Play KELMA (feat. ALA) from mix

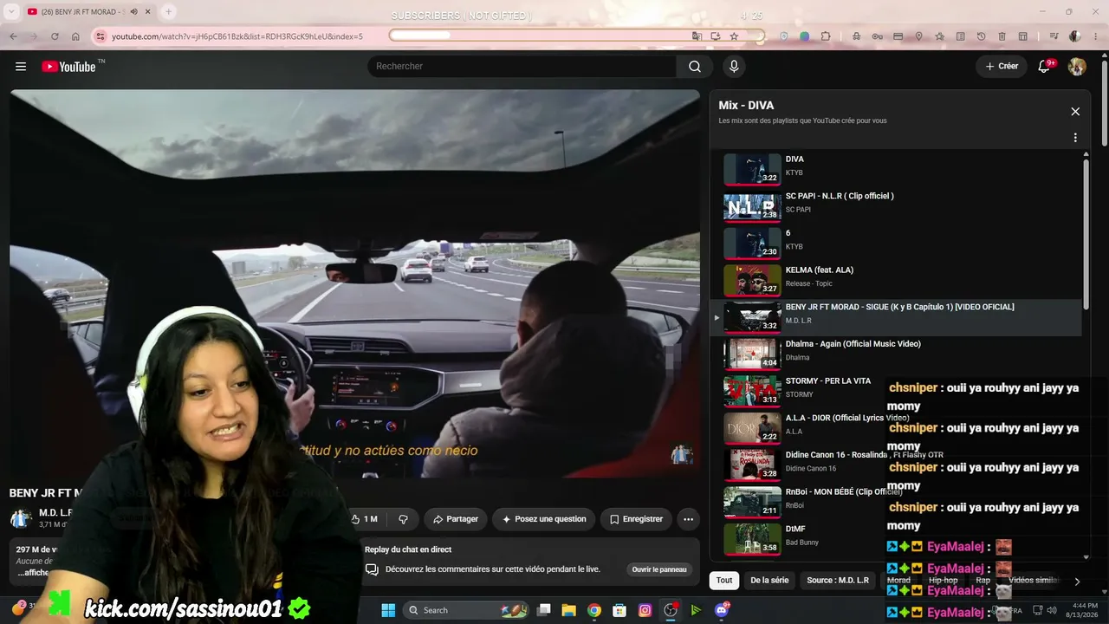897,280
